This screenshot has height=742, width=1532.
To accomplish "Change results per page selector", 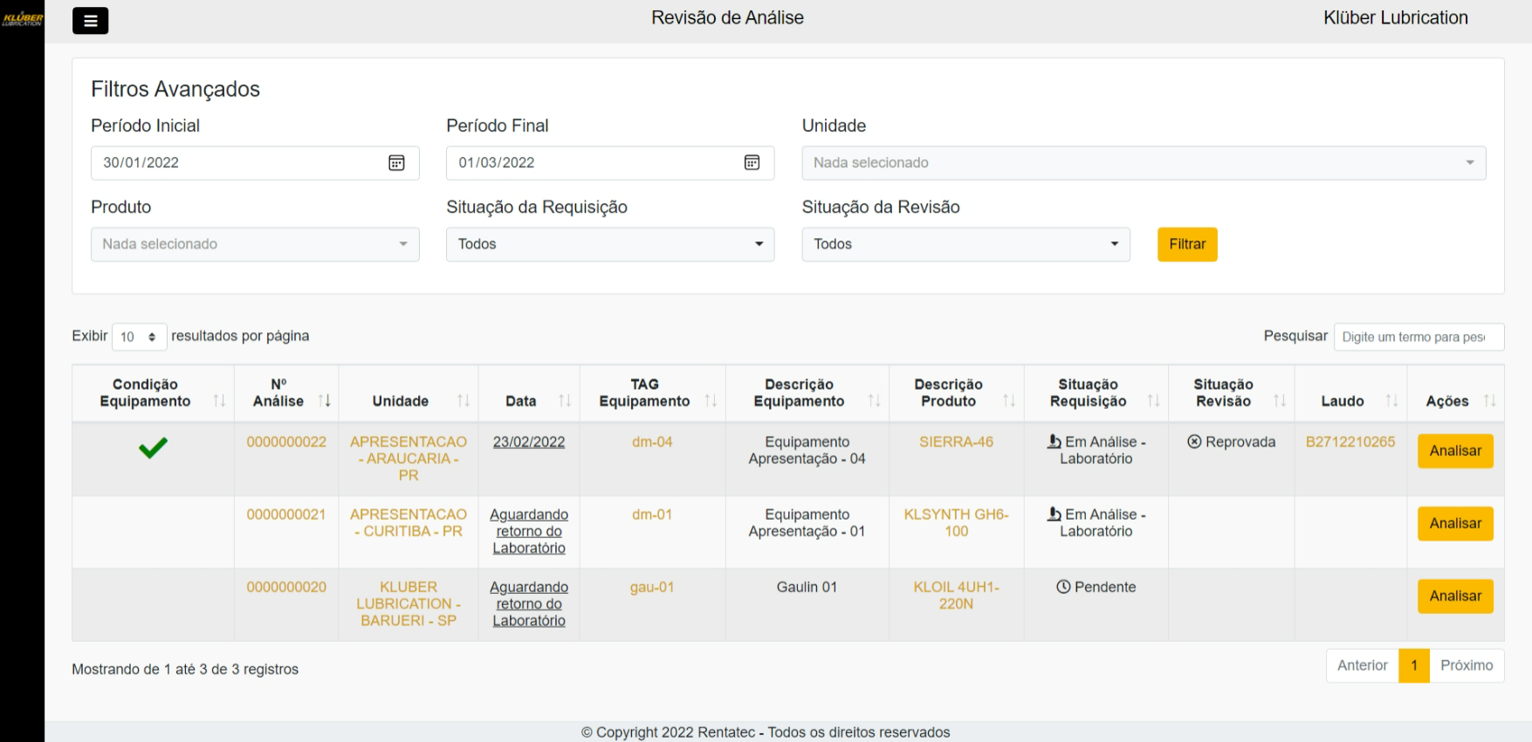I will tap(139, 337).
